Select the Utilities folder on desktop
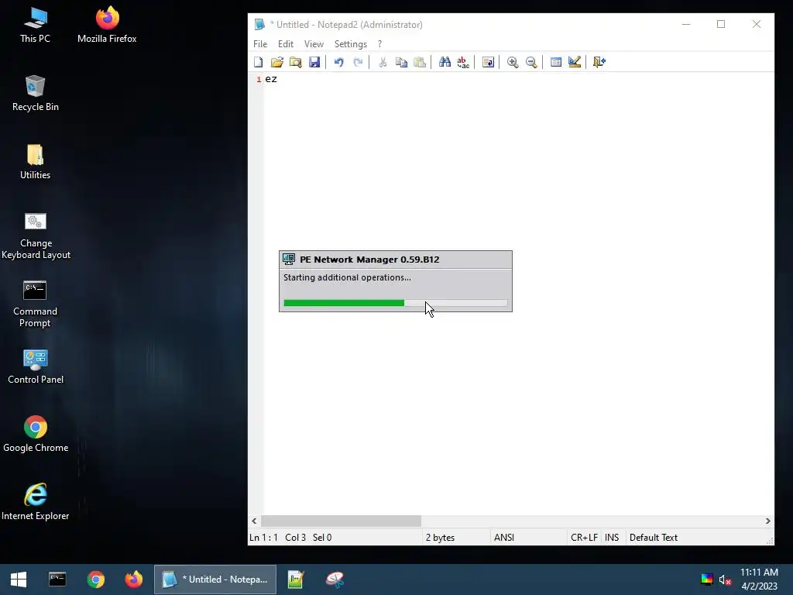Screen dimensions: 793x595 36,162
